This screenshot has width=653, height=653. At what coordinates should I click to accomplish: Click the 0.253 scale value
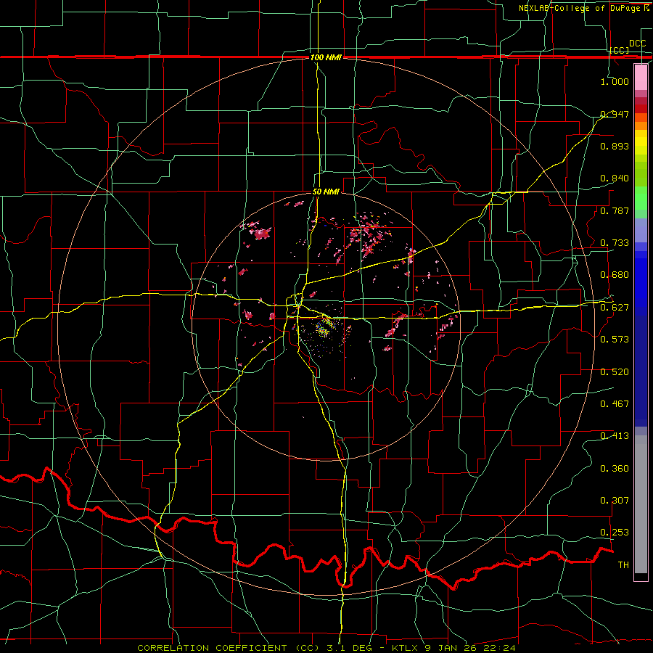tap(615, 533)
